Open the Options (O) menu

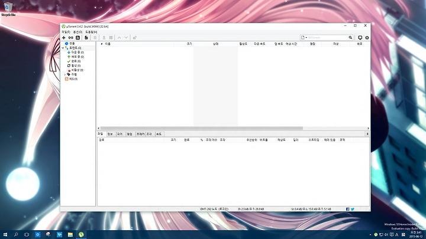(78, 32)
